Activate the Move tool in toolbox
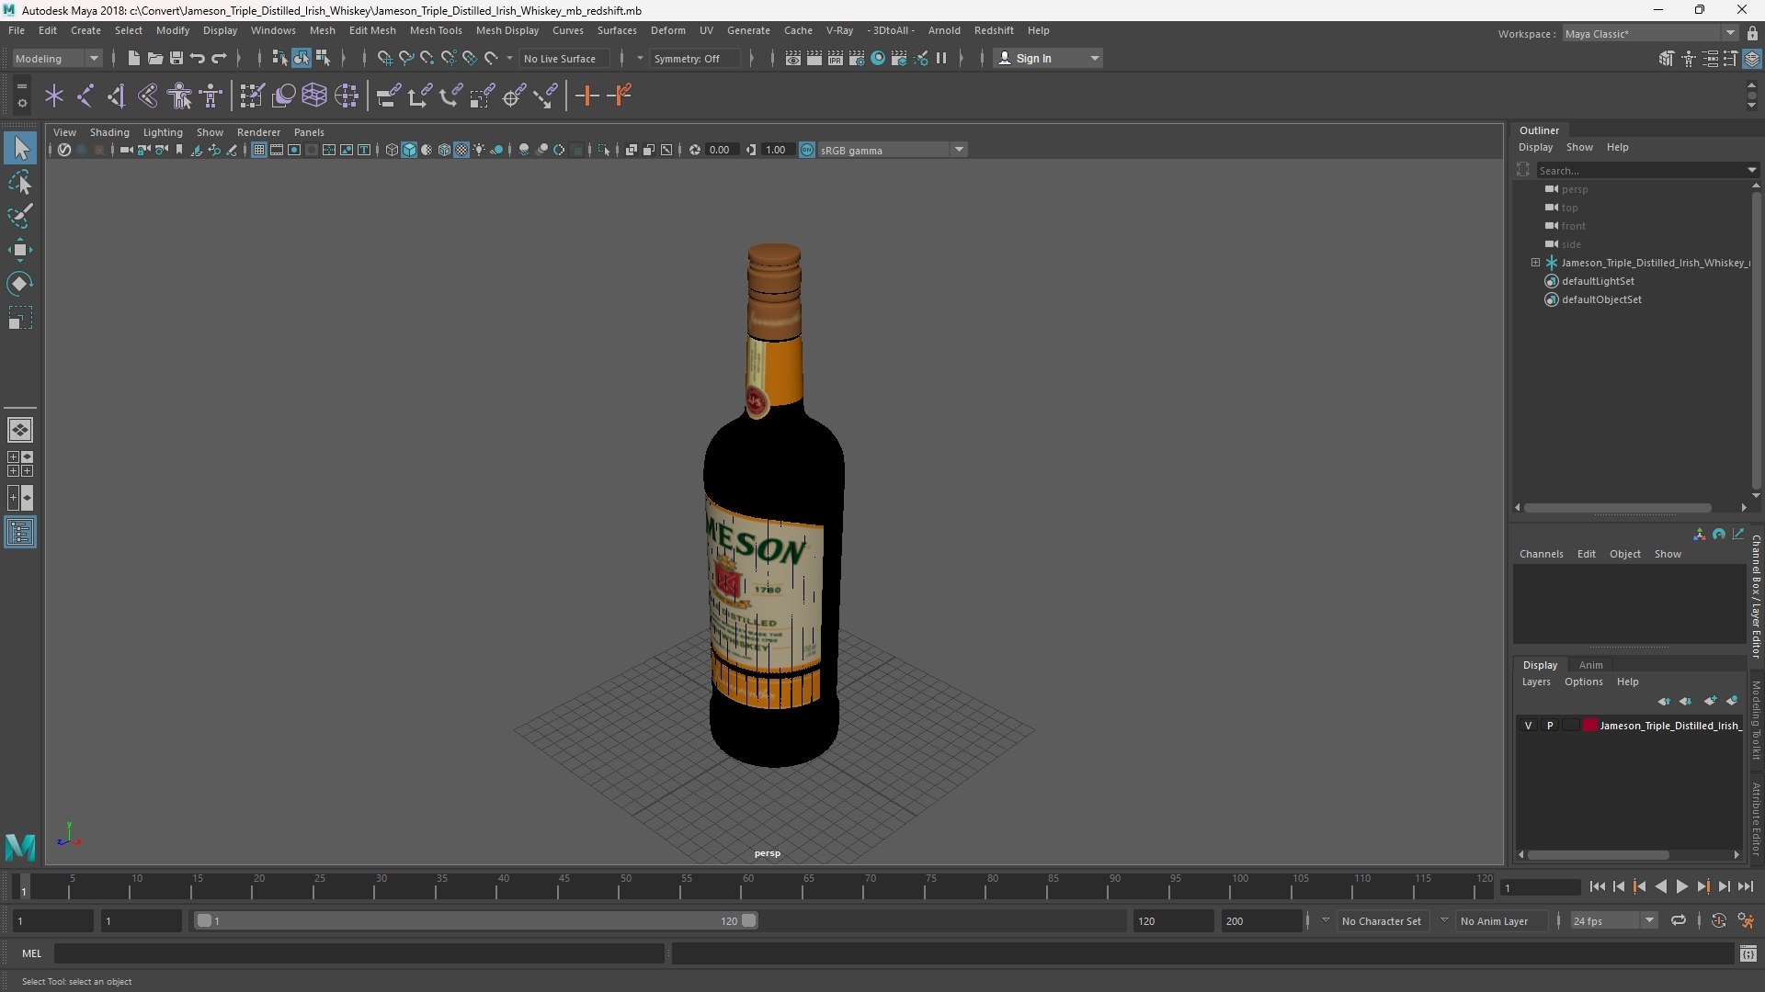Image resolution: width=1765 pixels, height=992 pixels. 20,250
